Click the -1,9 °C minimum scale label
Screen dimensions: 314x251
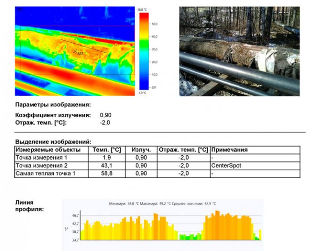point(143,93)
